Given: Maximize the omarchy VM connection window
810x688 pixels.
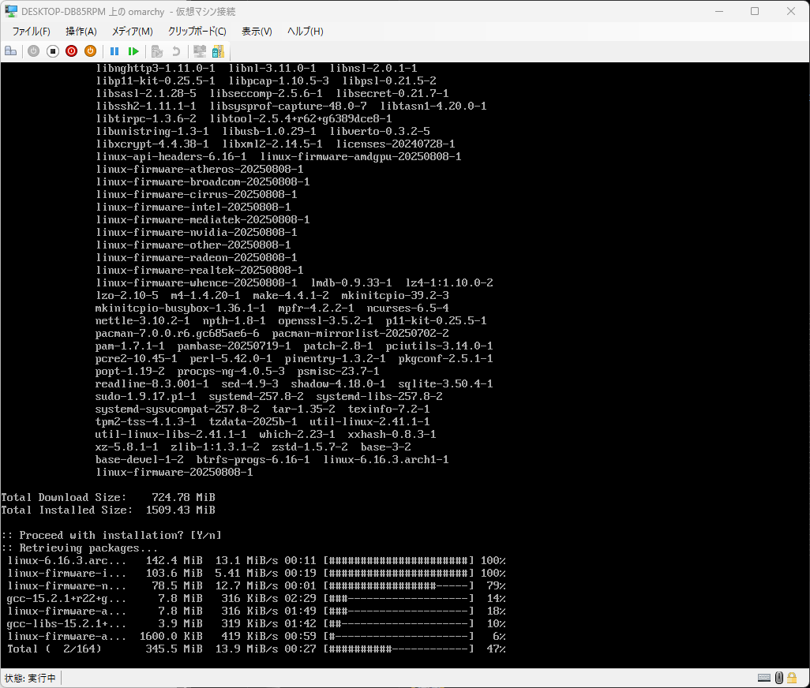Looking at the screenshot, I should (755, 11).
